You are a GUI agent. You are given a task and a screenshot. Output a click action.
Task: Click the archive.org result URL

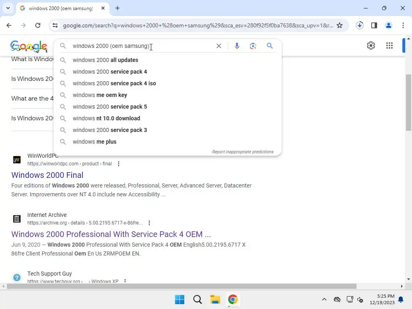85,223
